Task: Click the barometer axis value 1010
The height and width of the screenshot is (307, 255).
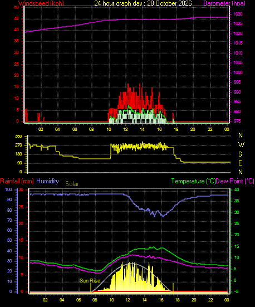Action: click(x=238, y=53)
